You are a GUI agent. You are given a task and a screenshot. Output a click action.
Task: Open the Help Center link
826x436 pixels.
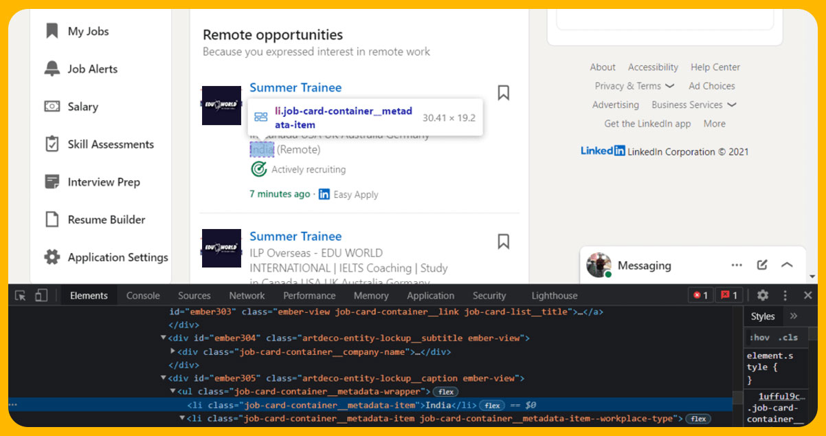(715, 67)
